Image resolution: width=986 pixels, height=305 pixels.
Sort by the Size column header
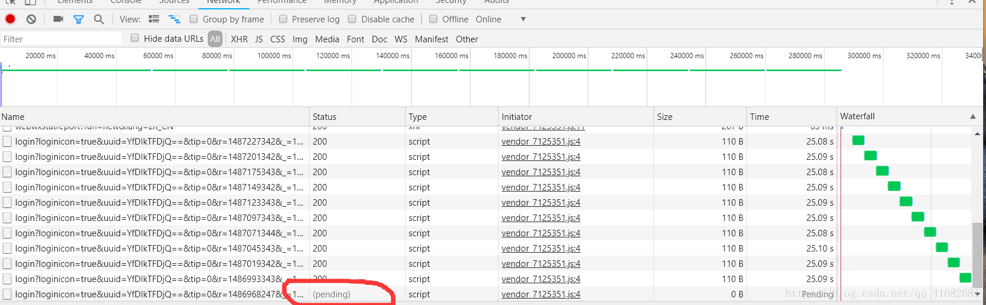pyautogui.click(x=700, y=116)
